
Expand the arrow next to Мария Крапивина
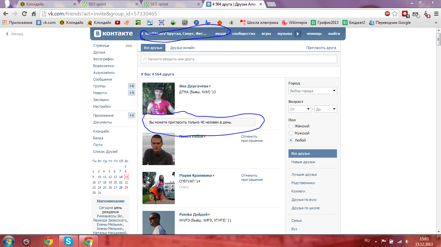(x=213, y=176)
